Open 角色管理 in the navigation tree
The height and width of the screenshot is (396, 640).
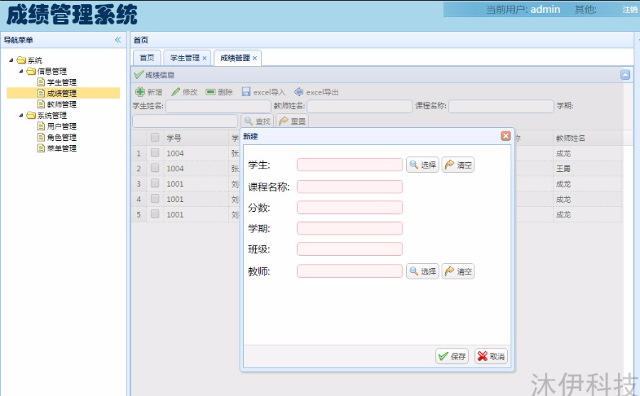(x=62, y=137)
